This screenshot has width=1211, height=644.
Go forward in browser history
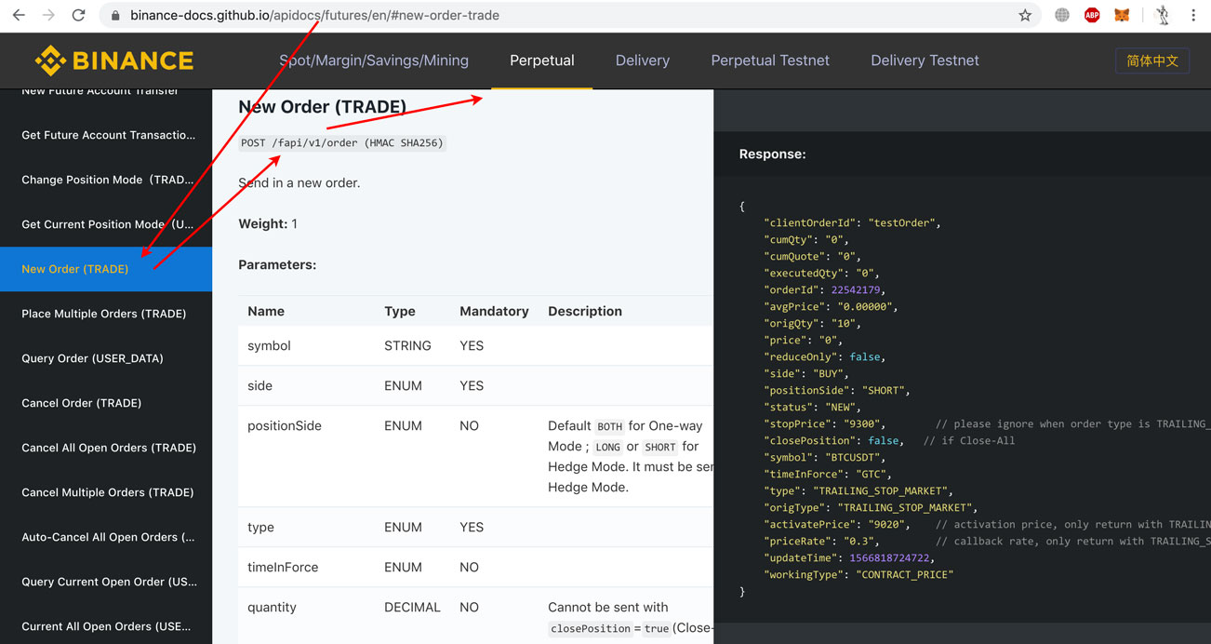[x=48, y=15]
